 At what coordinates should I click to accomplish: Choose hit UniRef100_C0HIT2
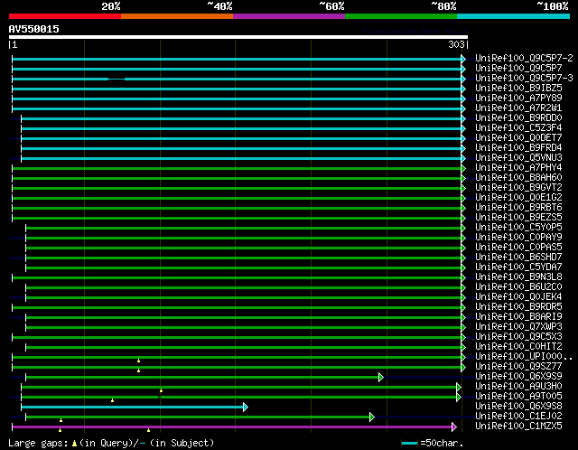click(518, 347)
